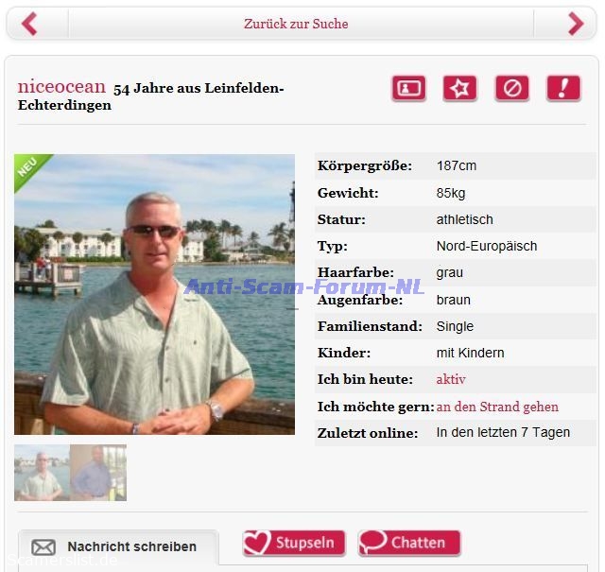Open the large main profile photo
Viewport: 605px width, 572px height.
[x=154, y=294]
